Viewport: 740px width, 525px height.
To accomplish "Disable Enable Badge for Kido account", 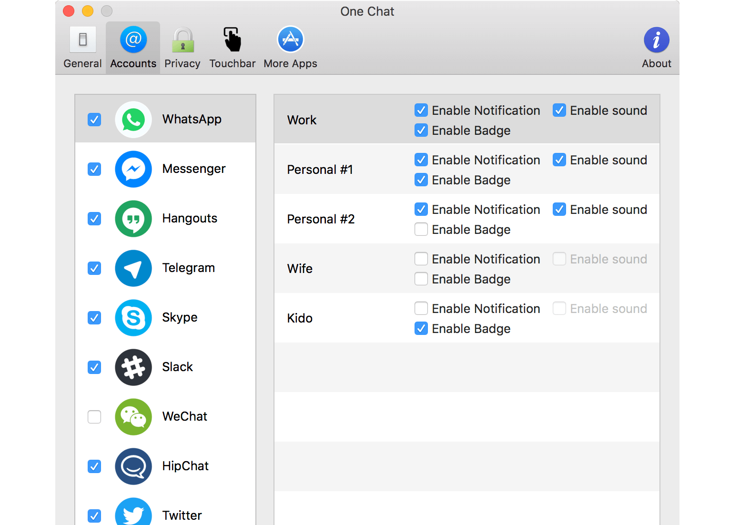I will 421,328.
